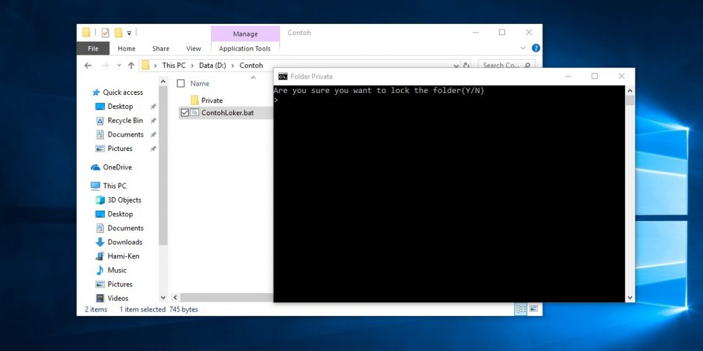703x351 pixels.
Task: Close the Folder Private console window
Action: pos(622,76)
